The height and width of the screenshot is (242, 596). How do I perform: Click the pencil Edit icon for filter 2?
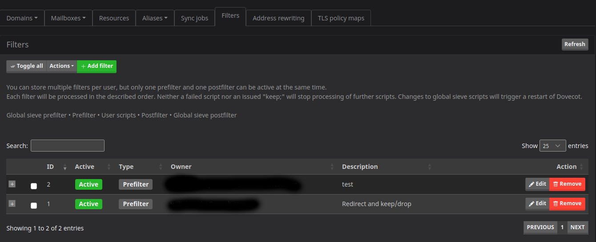click(532, 184)
